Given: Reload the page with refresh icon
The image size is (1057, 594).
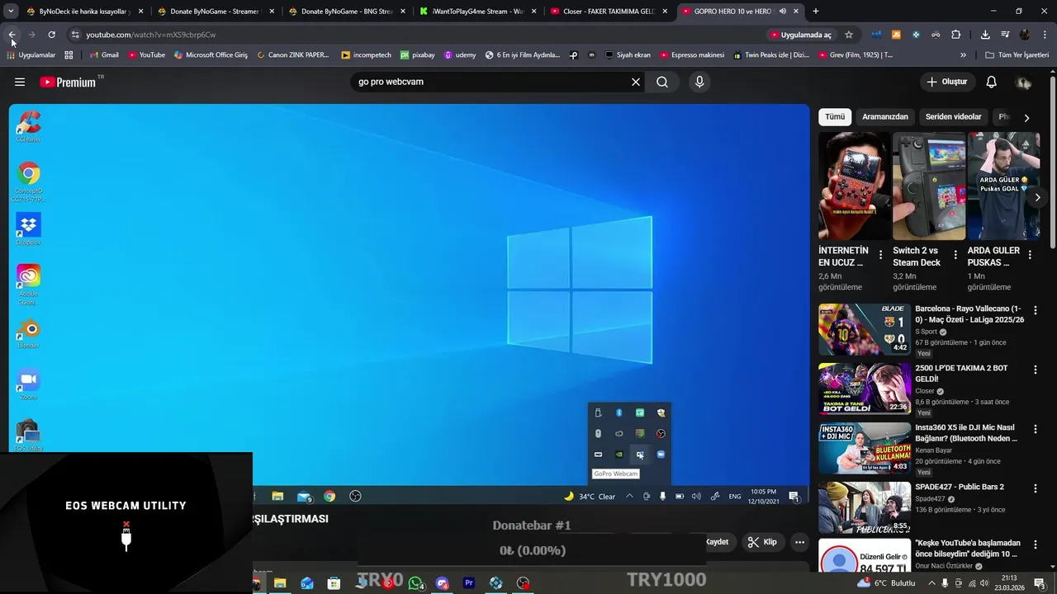Looking at the screenshot, I should click(x=51, y=35).
